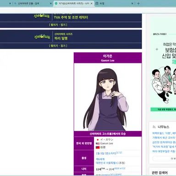Click the 더 보기 button under 나무뉴스

[x=165, y=159]
